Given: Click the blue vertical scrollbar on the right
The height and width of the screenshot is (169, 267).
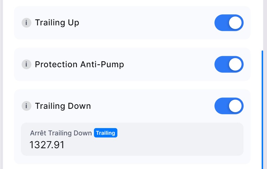Looking at the screenshot, I should coord(262,107).
